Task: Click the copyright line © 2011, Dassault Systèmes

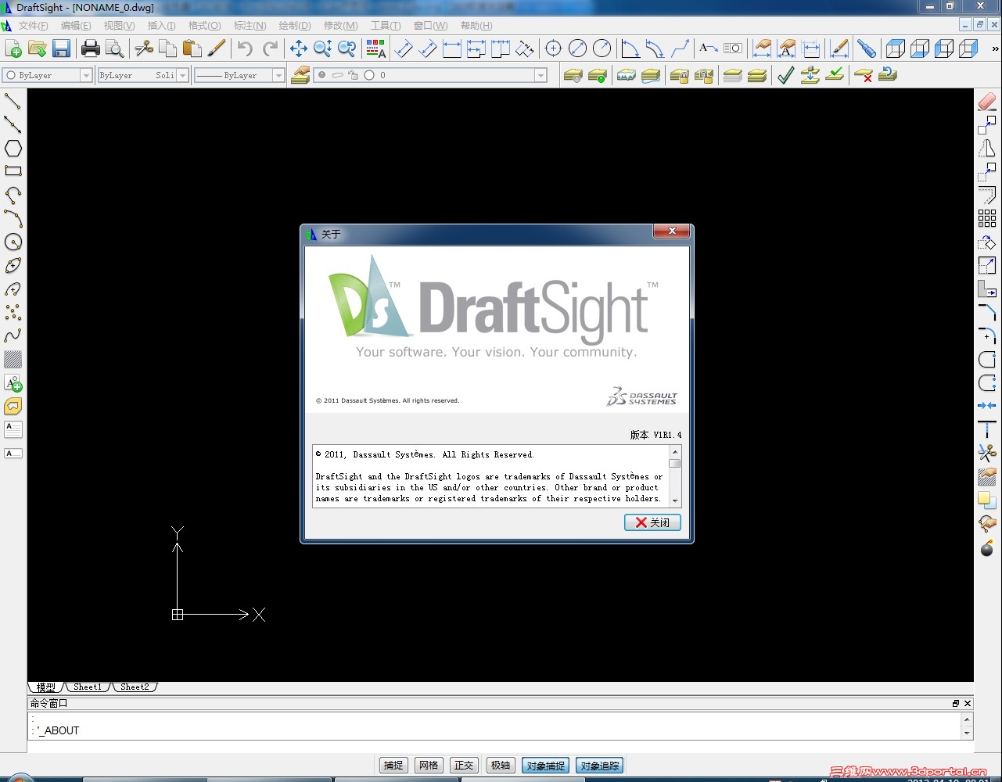Action: [x=425, y=454]
